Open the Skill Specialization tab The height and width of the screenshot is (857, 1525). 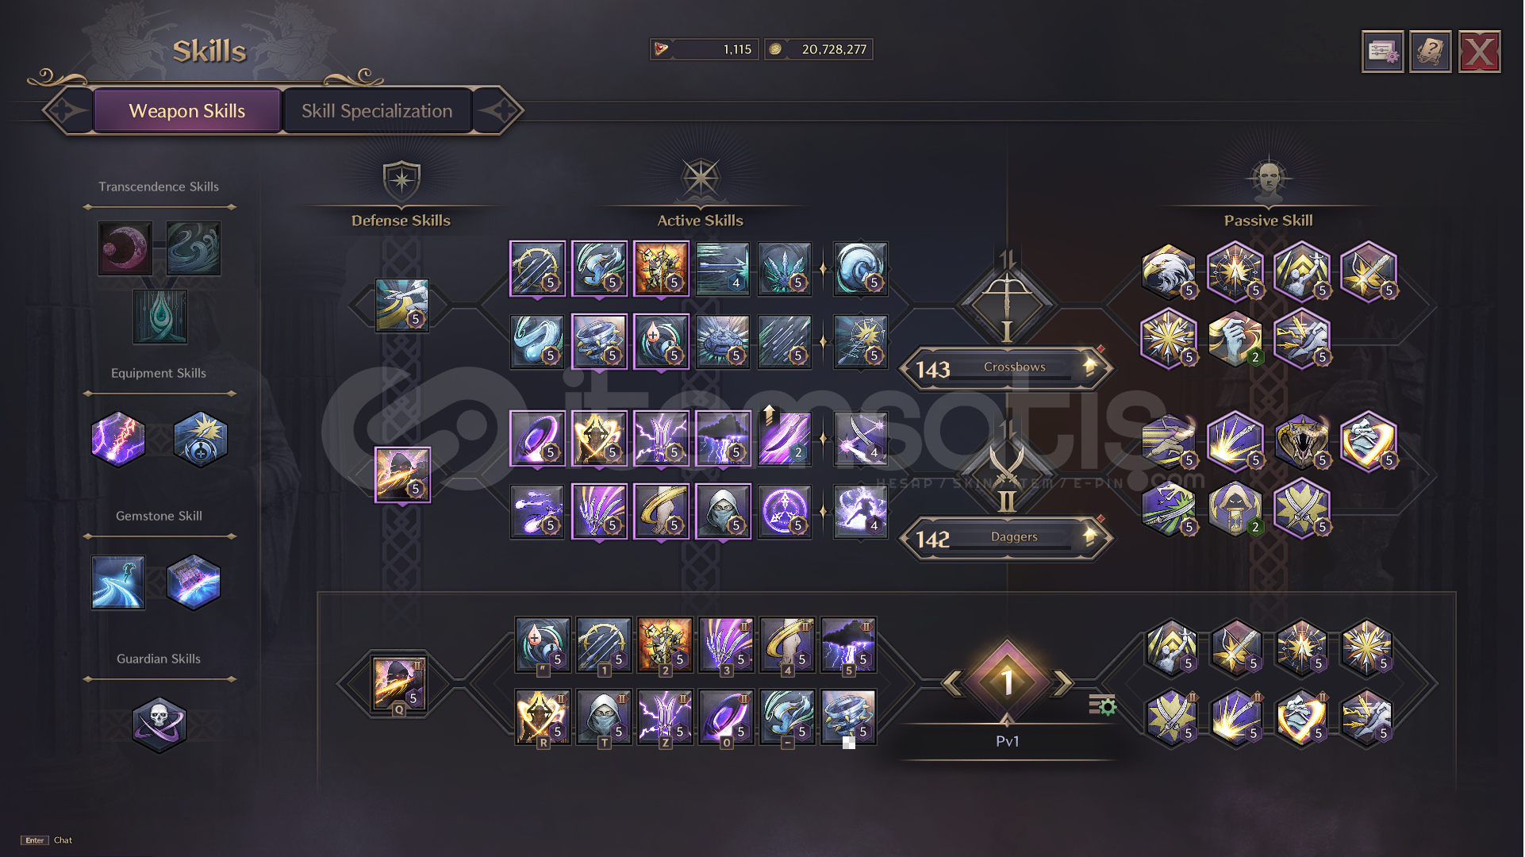pyautogui.click(x=377, y=111)
